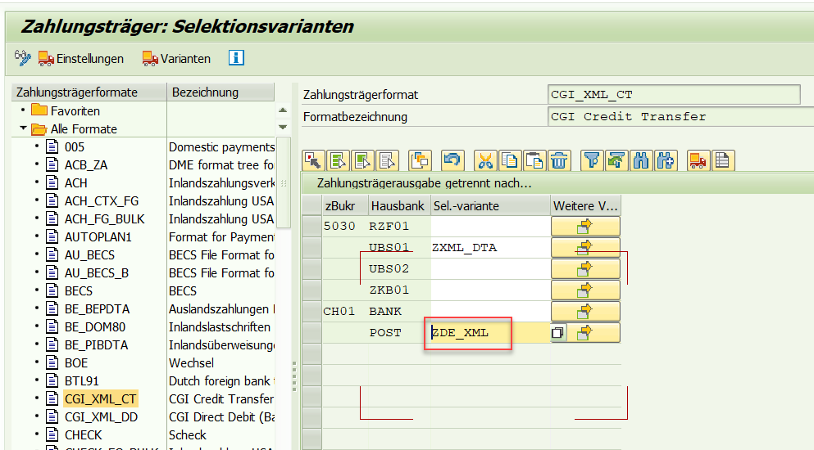Viewport: 814px width, 450px height.
Task: Click the cut scissors icon
Action: pyautogui.click(x=486, y=160)
